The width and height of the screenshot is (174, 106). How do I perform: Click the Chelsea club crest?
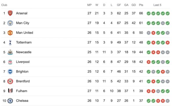(10, 101)
